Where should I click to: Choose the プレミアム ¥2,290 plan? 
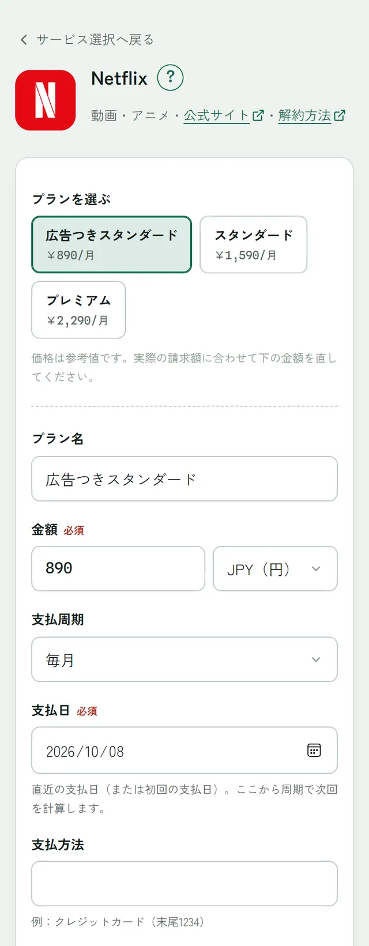tap(78, 310)
